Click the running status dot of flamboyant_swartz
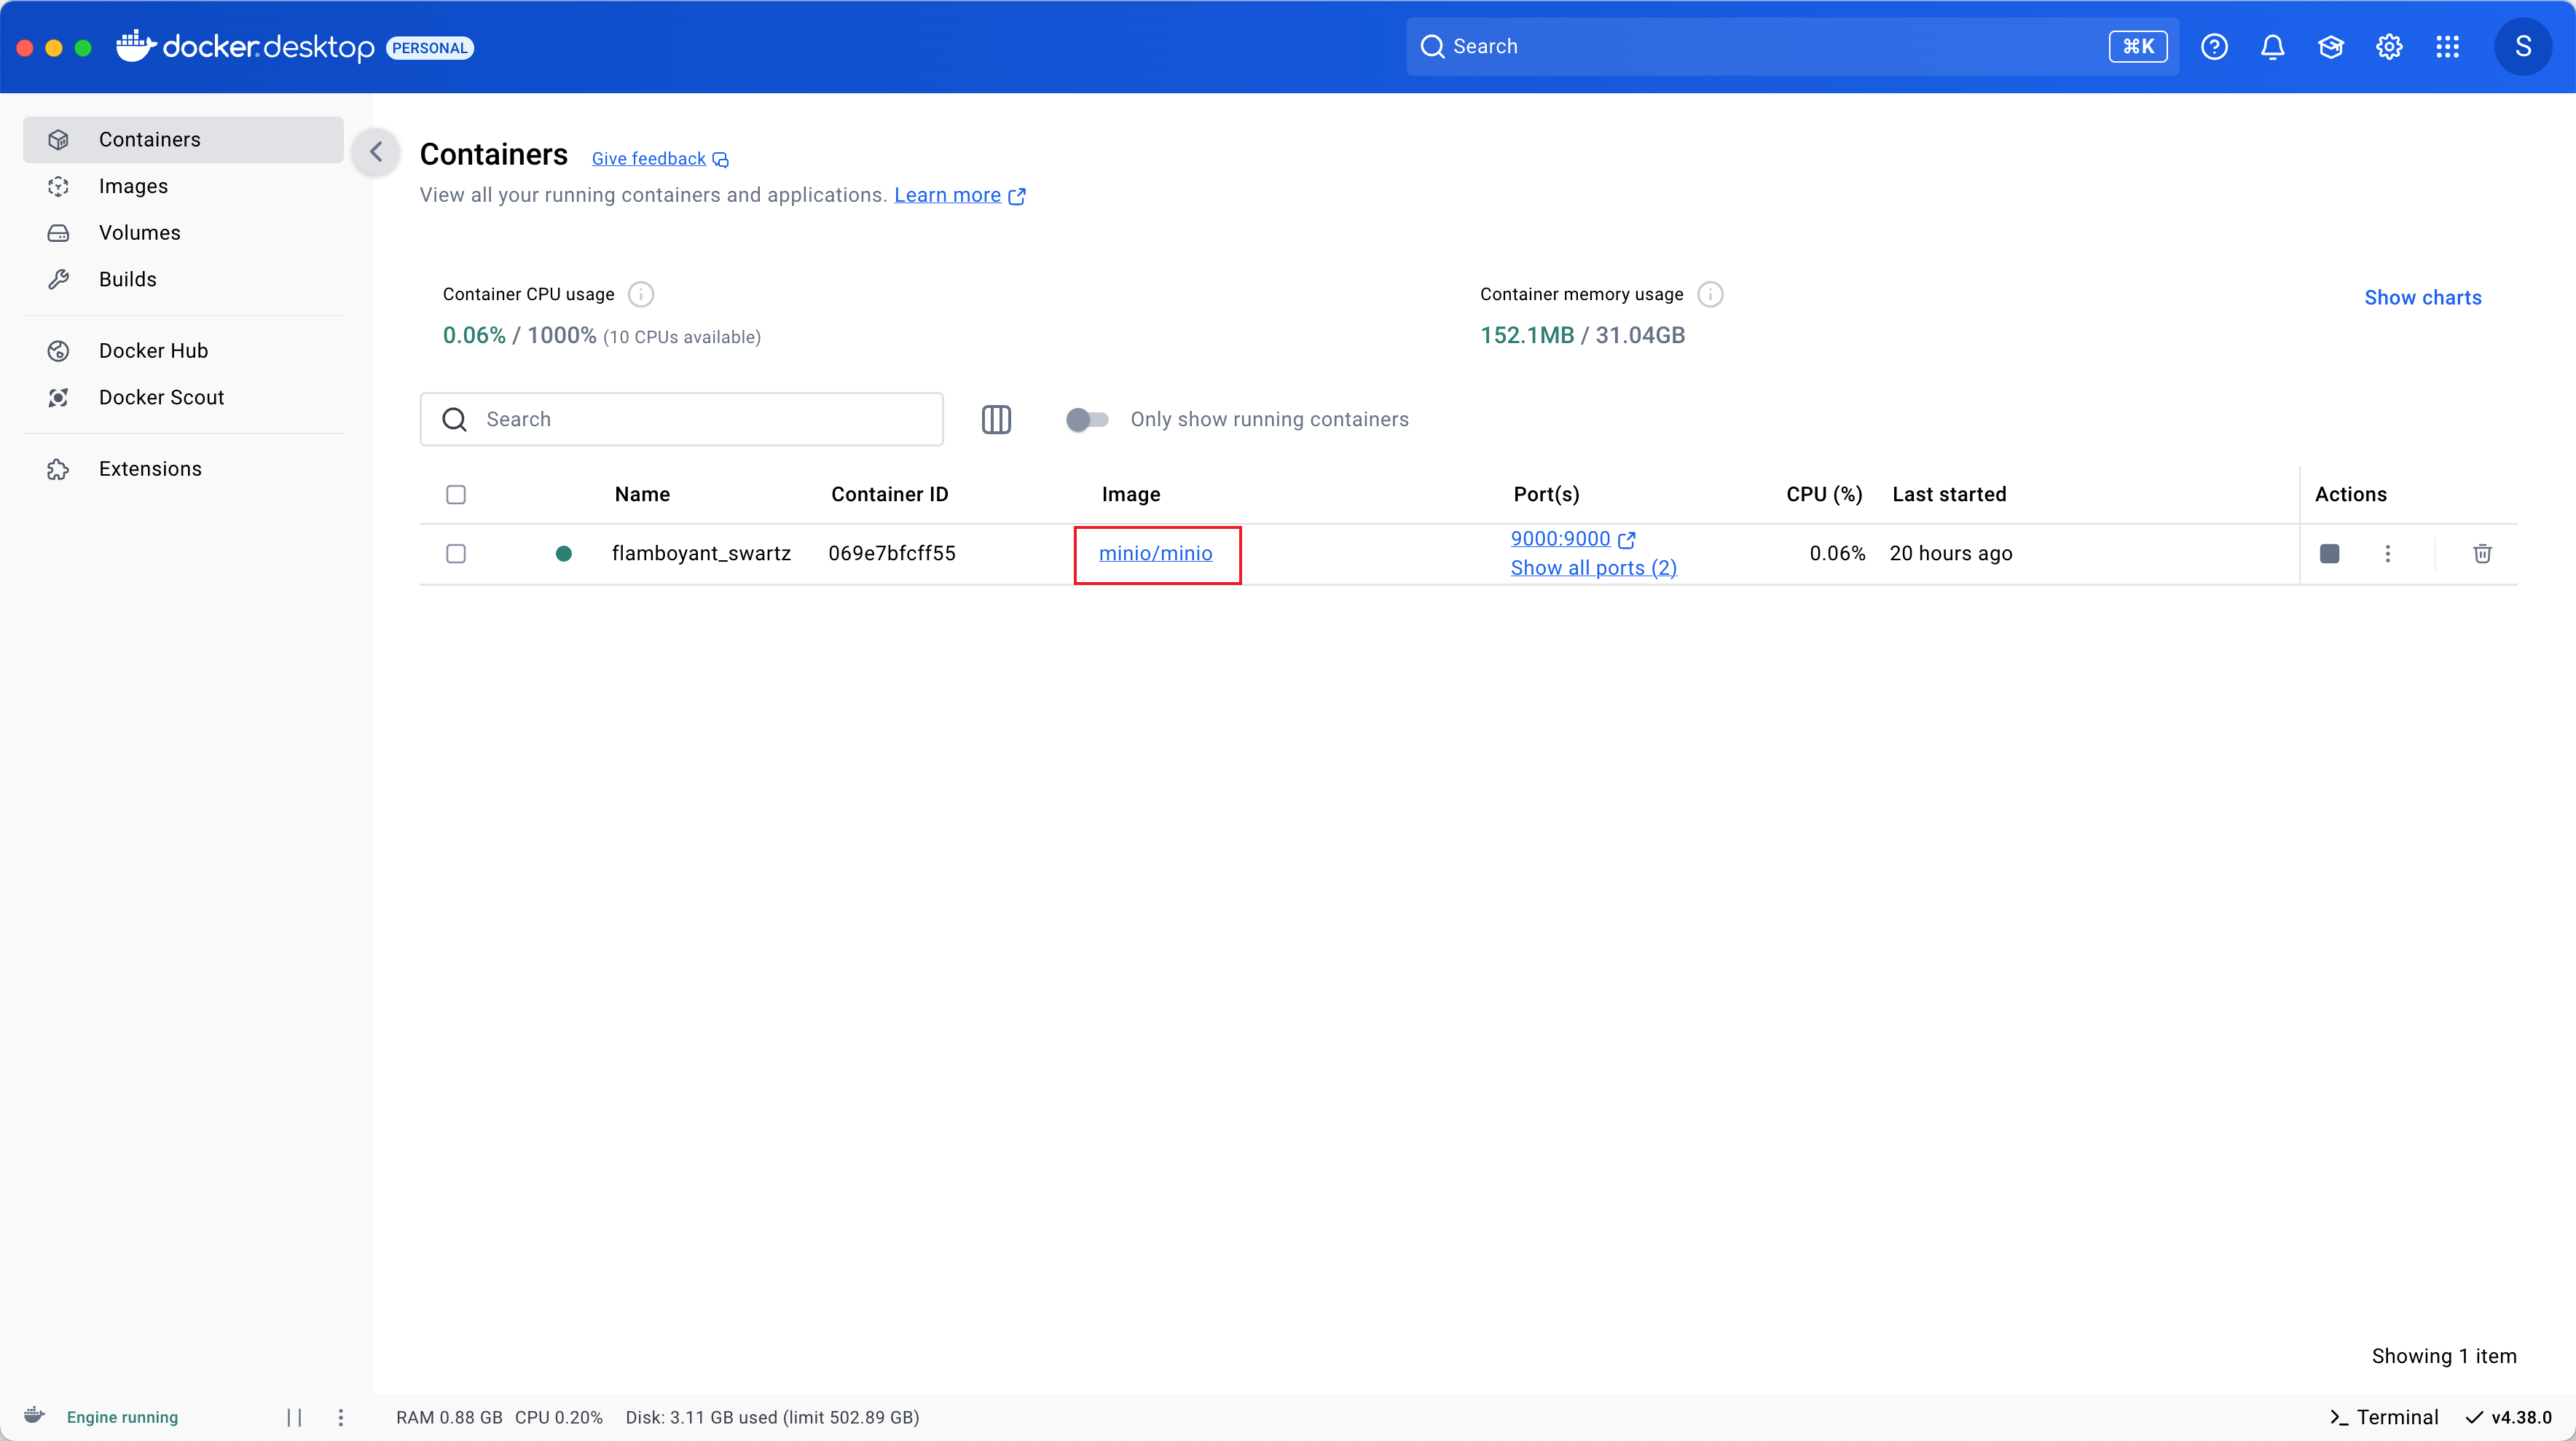Image resolution: width=2576 pixels, height=1441 pixels. pyautogui.click(x=564, y=554)
